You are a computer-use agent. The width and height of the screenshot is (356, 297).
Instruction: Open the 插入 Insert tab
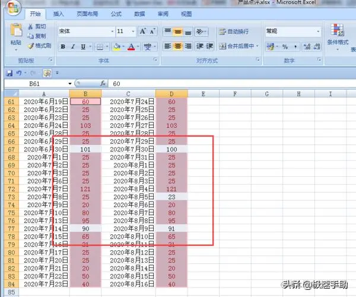58,14
